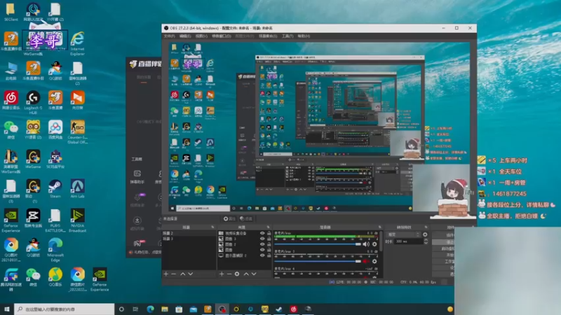Pop out the scenes dock panel

(x=212, y=227)
